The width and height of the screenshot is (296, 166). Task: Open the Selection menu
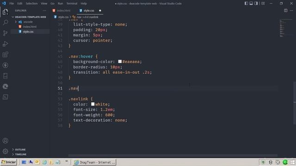tap(31, 3)
